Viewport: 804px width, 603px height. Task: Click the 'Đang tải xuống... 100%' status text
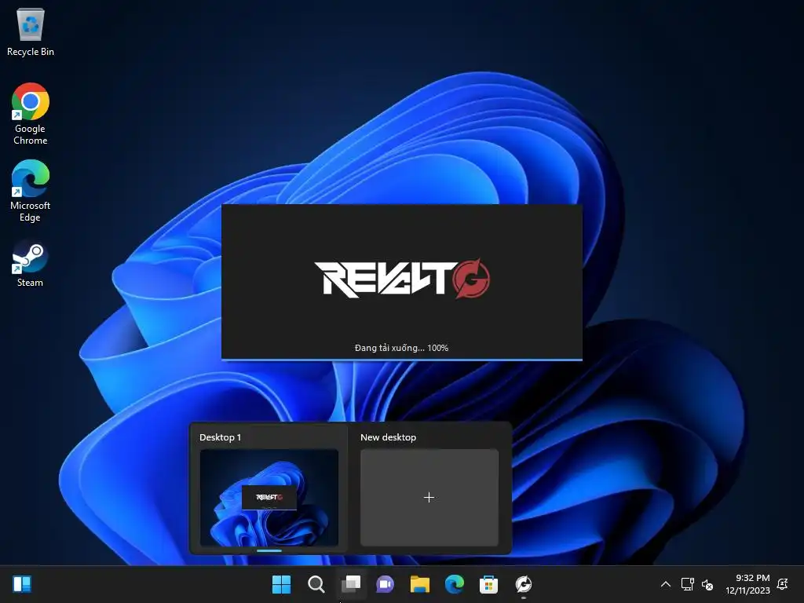tap(401, 348)
